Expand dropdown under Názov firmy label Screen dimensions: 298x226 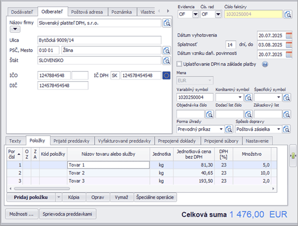14,29
